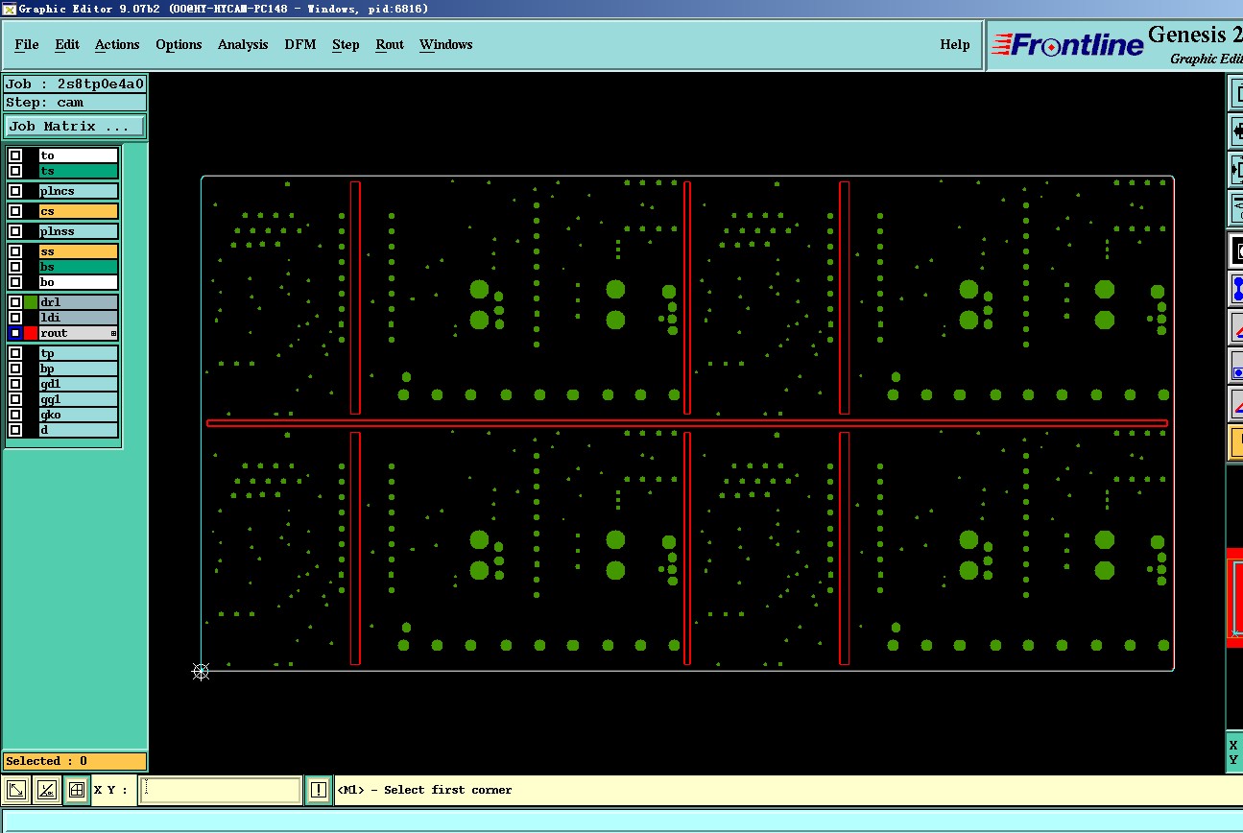This screenshot has height=833, width=1243.
Task: Open the Help menu
Action: click(x=954, y=44)
